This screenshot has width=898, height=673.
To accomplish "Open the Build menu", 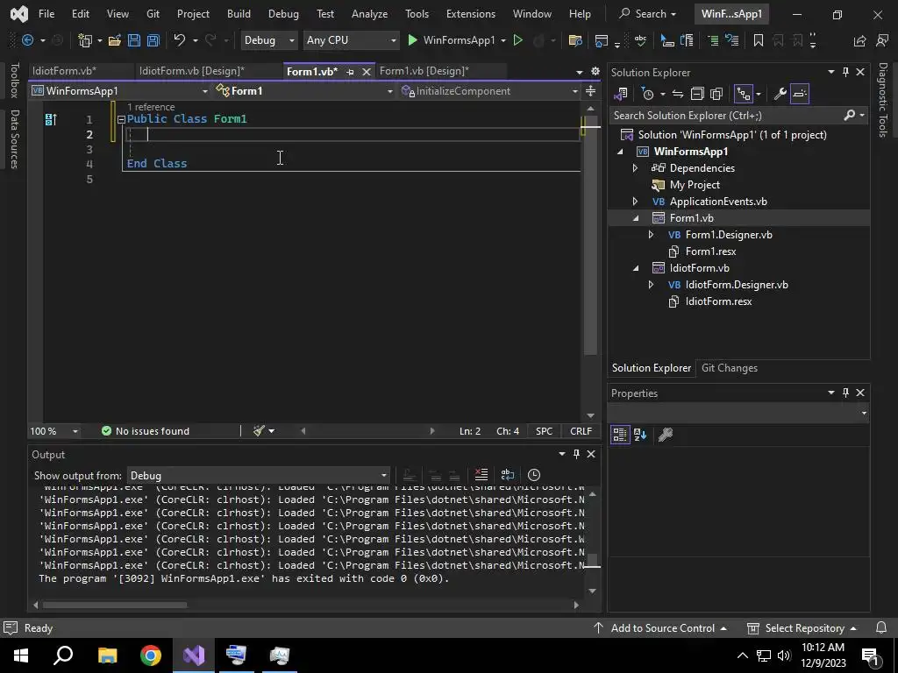I will 239,14.
